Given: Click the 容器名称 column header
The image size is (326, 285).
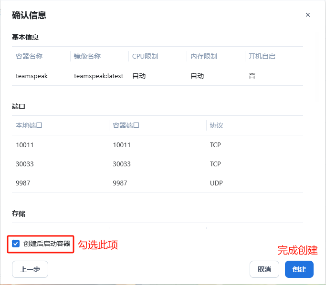Looking at the screenshot, I should point(29,56).
